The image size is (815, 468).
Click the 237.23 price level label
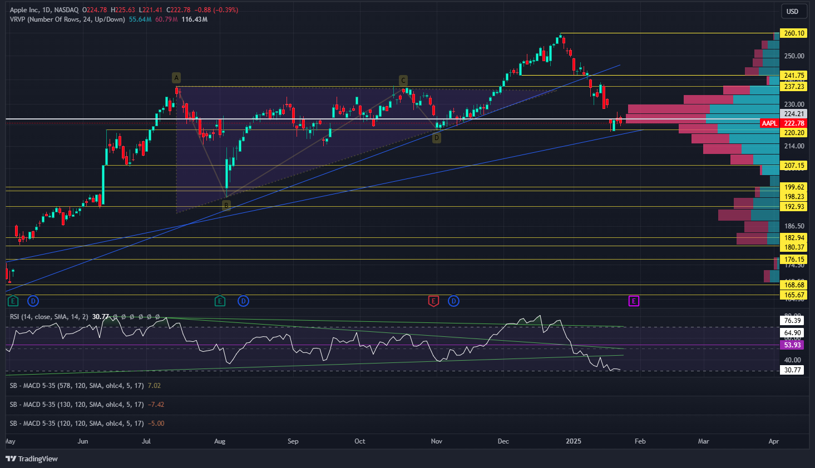coord(794,87)
